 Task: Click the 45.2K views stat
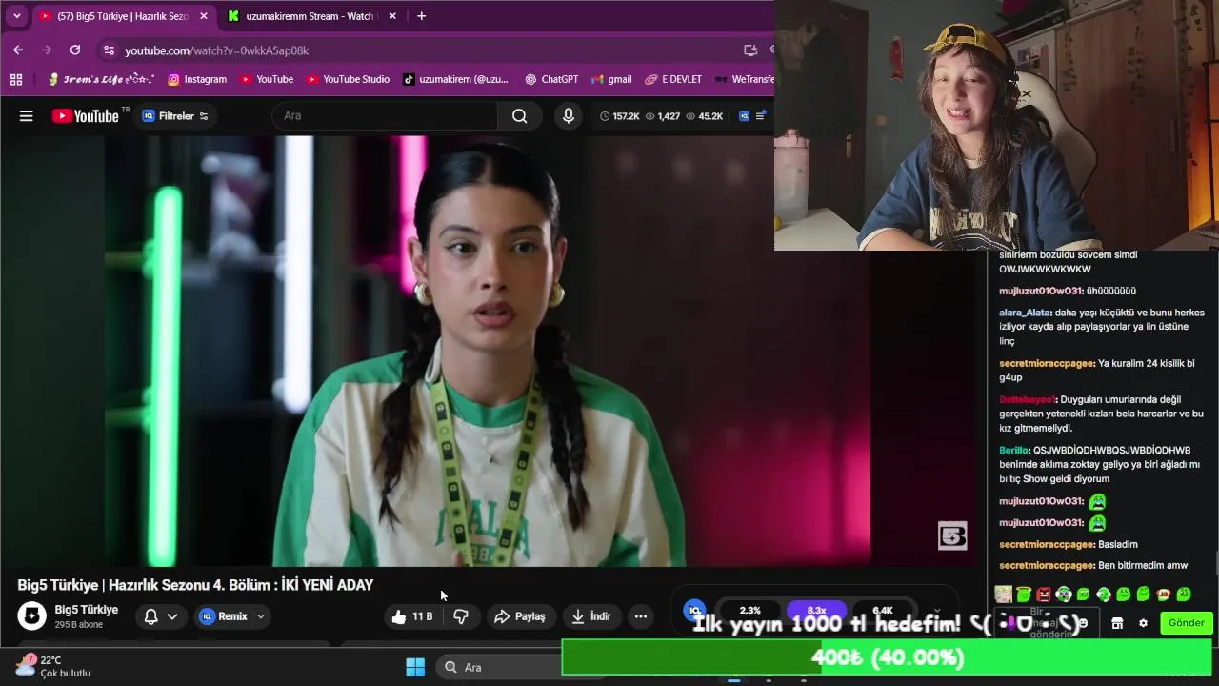(704, 116)
